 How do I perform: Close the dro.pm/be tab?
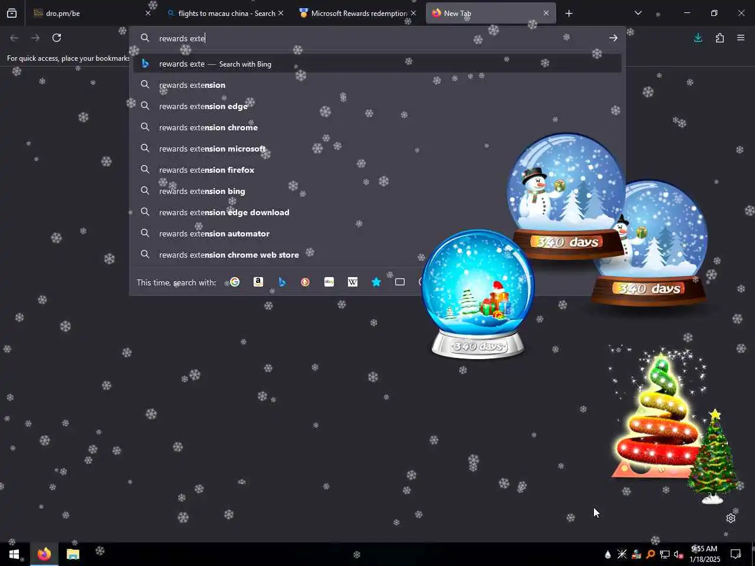tap(148, 13)
